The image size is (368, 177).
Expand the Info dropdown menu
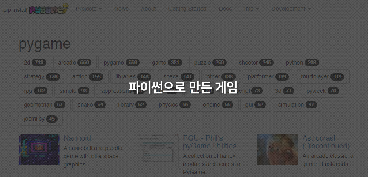pyautogui.click(x=252, y=9)
